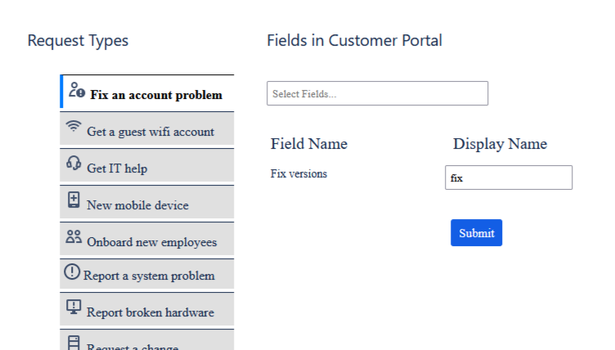The image size is (615, 350).
Task: Click the IT help headset icon
Action: click(x=74, y=164)
